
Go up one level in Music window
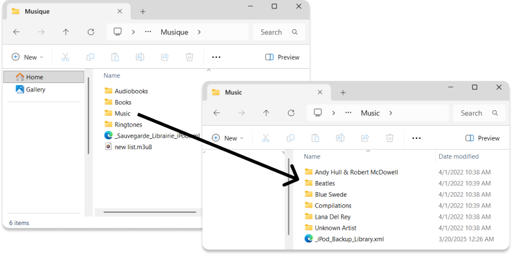266,113
